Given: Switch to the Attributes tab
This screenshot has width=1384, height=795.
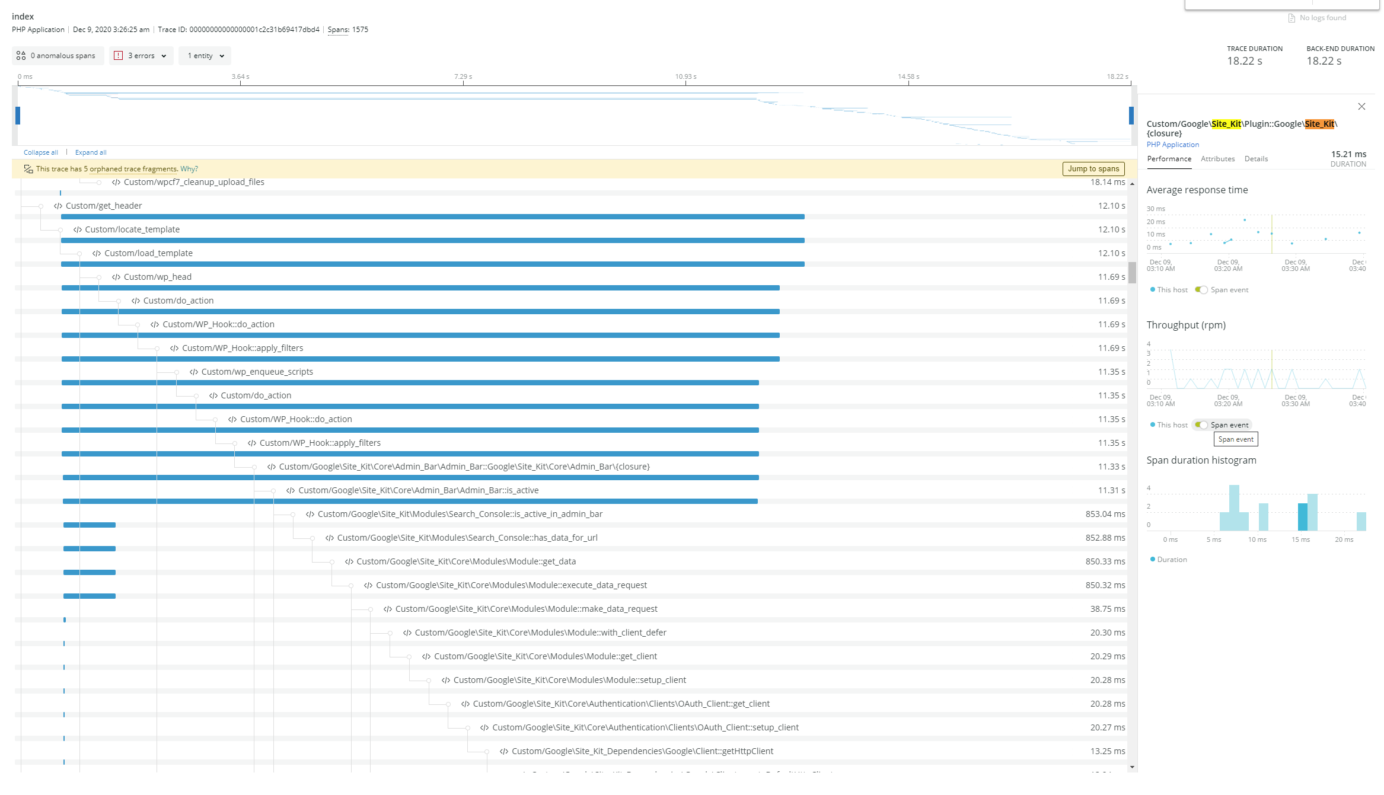Looking at the screenshot, I should (x=1217, y=158).
